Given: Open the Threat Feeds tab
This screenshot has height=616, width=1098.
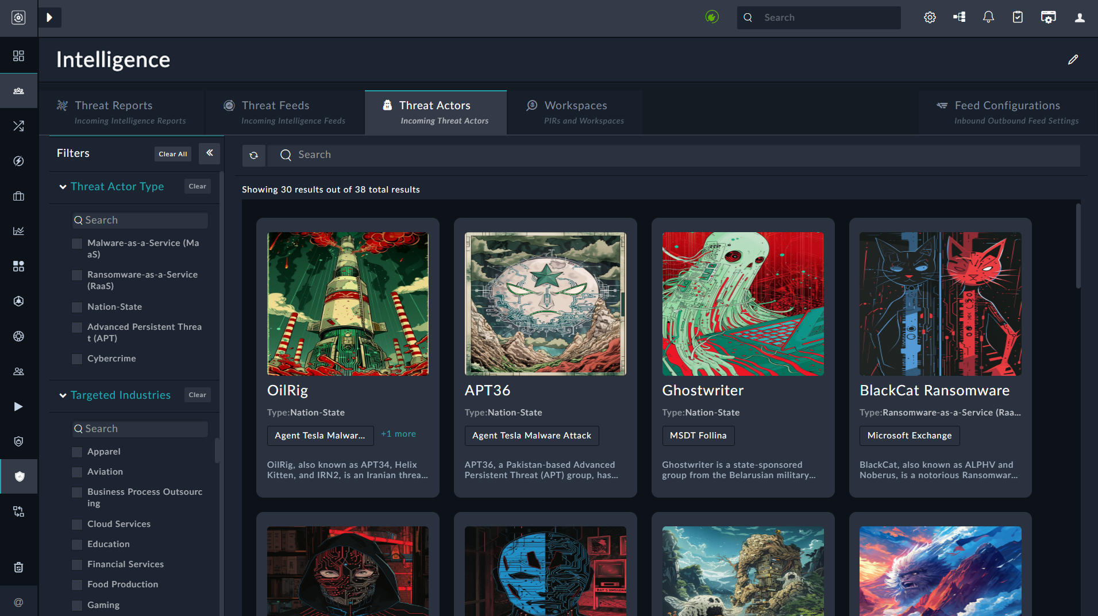Looking at the screenshot, I should point(285,113).
